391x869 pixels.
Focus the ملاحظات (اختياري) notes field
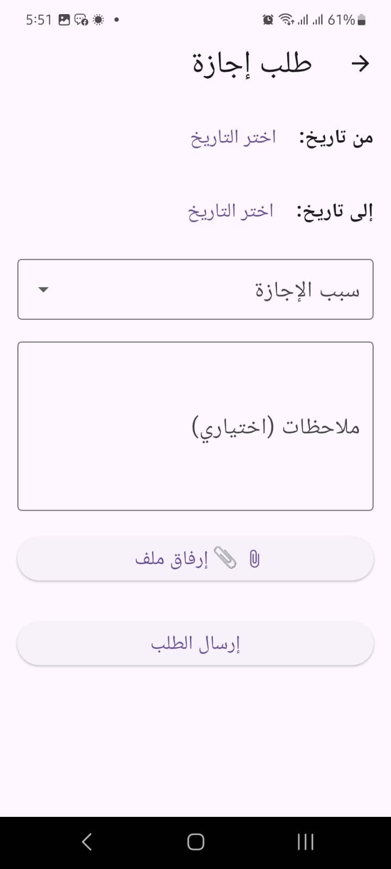(195, 426)
